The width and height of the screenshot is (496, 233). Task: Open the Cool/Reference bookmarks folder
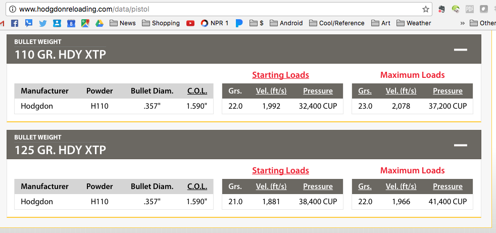(x=336, y=23)
